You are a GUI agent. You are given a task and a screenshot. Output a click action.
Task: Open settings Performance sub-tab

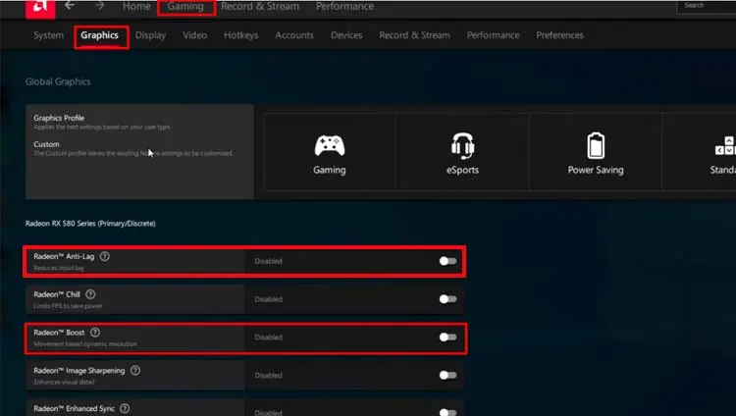coord(494,35)
